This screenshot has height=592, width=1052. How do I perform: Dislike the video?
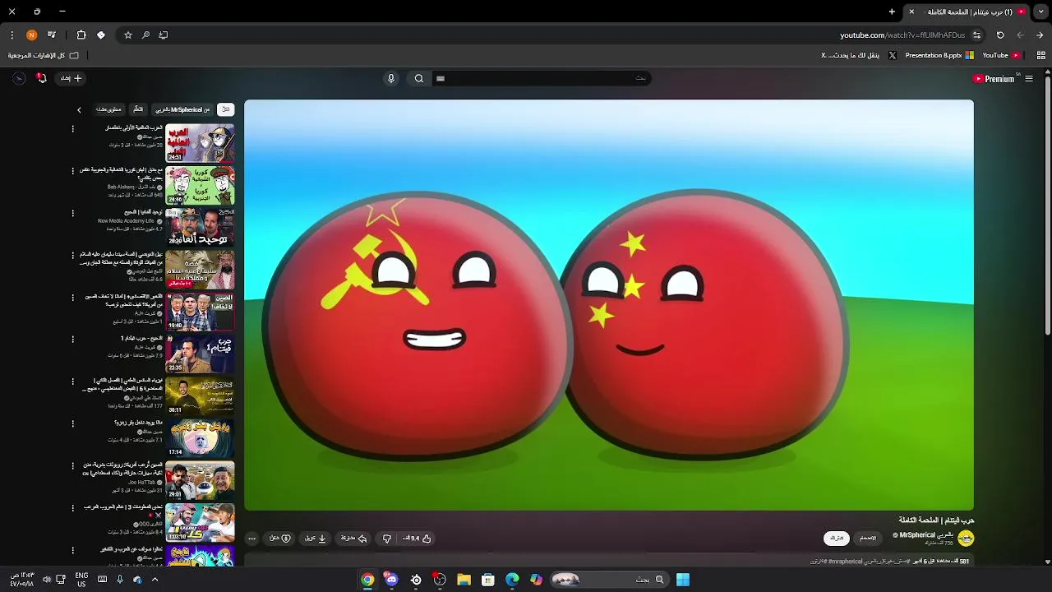(387, 539)
